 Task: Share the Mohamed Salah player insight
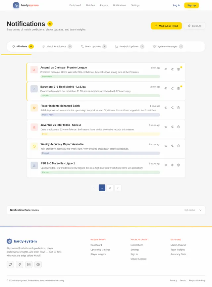coord(172,108)
